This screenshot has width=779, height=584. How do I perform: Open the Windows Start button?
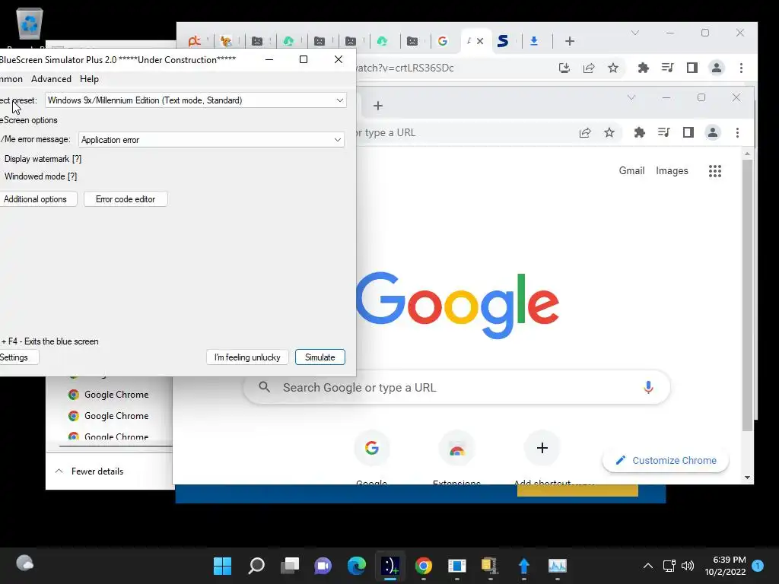click(222, 566)
